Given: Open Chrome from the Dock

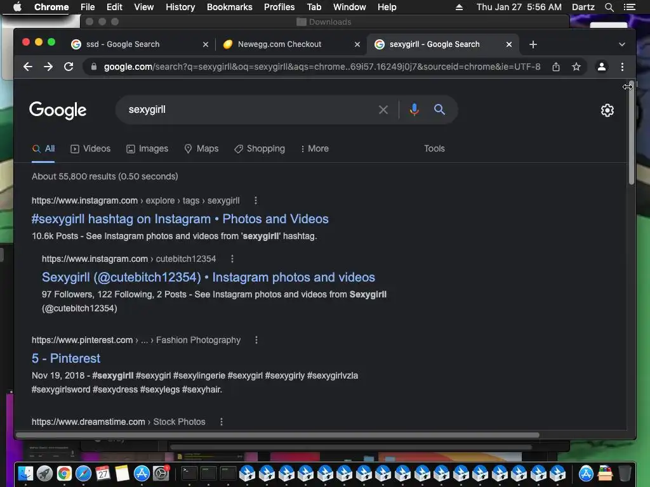Looking at the screenshot, I should tap(64, 473).
